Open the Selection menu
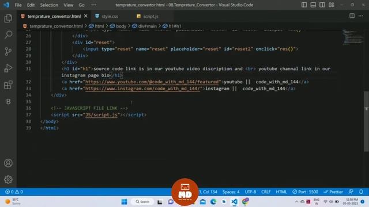This screenshot has width=369, height=207. pyautogui.click(x=49, y=5)
